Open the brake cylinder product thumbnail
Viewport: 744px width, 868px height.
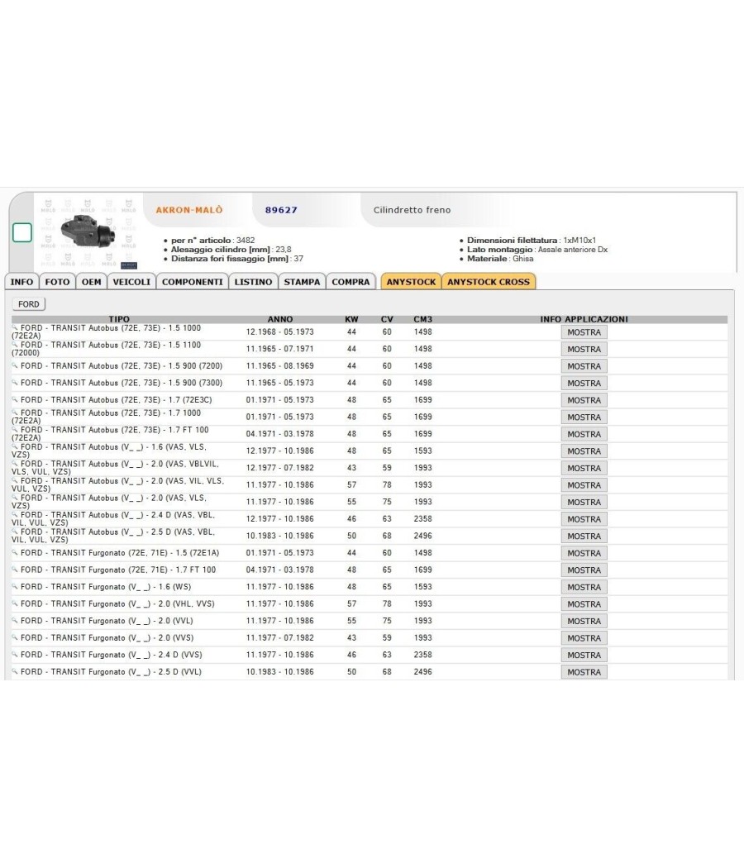[x=88, y=233]
